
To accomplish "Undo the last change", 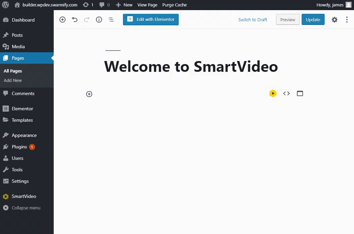I will [x=75, y=20].
